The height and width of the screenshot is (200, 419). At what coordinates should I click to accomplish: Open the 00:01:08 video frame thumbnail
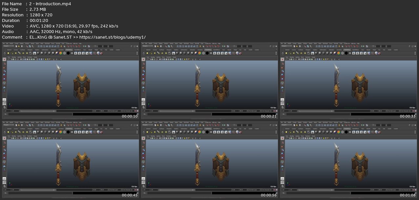click(x=348, y=159)
